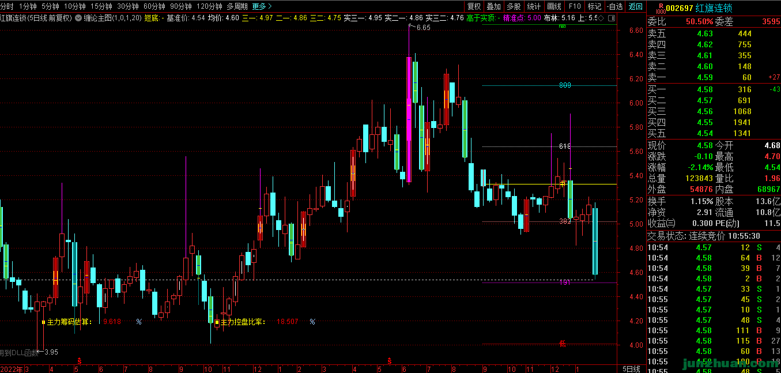This screenshot has width=781, height=373.
Task: Click the yellow square before 主力筹码估算
Action: 43,322
